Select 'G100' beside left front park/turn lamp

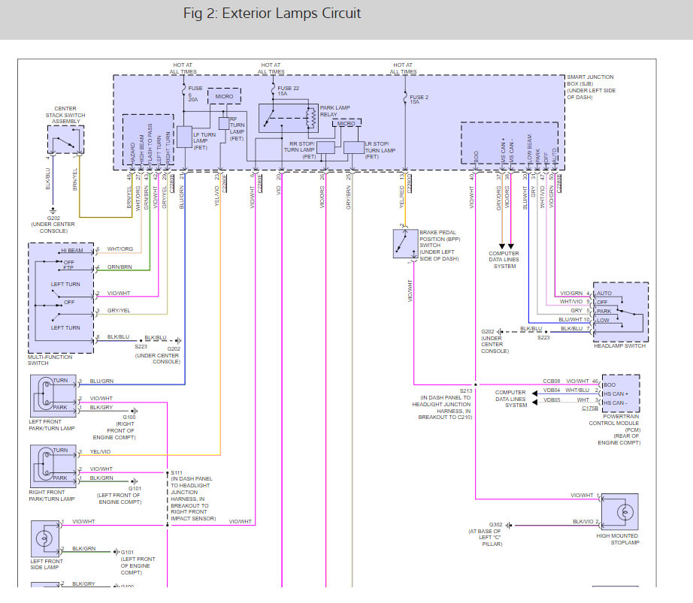[129, 418]
